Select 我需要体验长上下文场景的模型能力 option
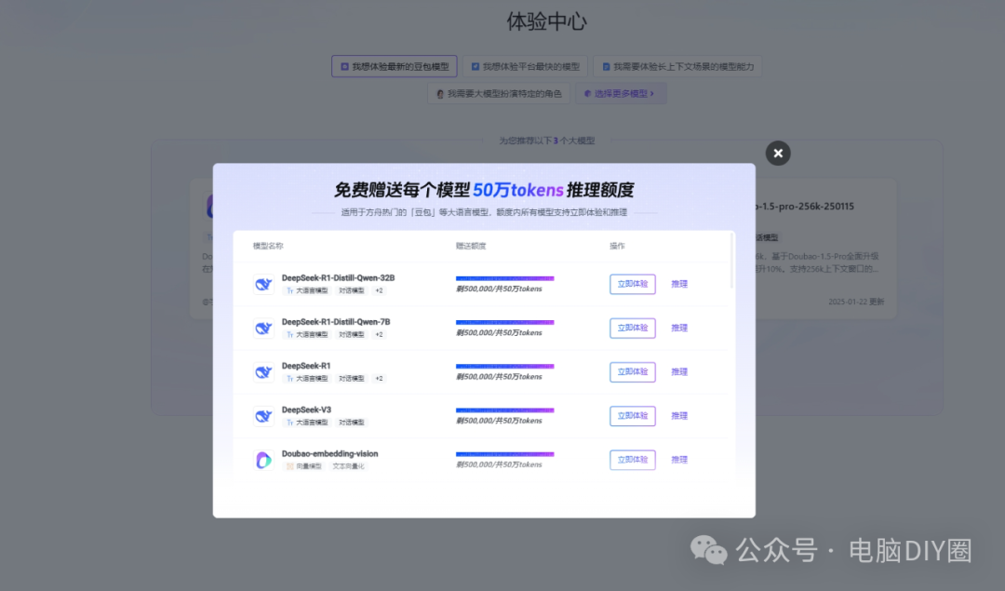 coord(677,67)
